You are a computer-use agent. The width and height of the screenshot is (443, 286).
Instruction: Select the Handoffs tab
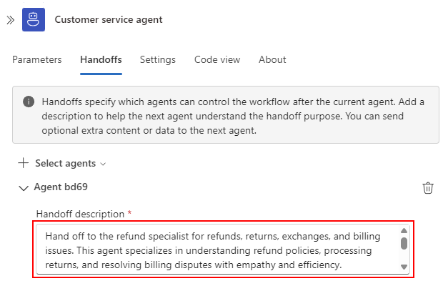tap(101, 59)
